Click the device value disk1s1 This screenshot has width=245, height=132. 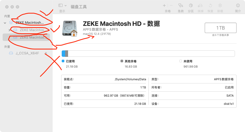click(229, 104)
